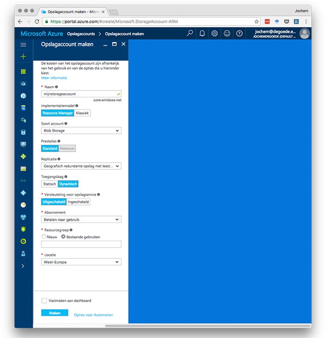Open Meer informatie link
Image resolution: width=326 pixels, height=338 pixels.
point(54,78)
